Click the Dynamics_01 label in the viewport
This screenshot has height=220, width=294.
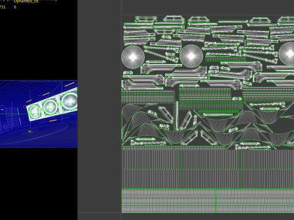point(26,1)
